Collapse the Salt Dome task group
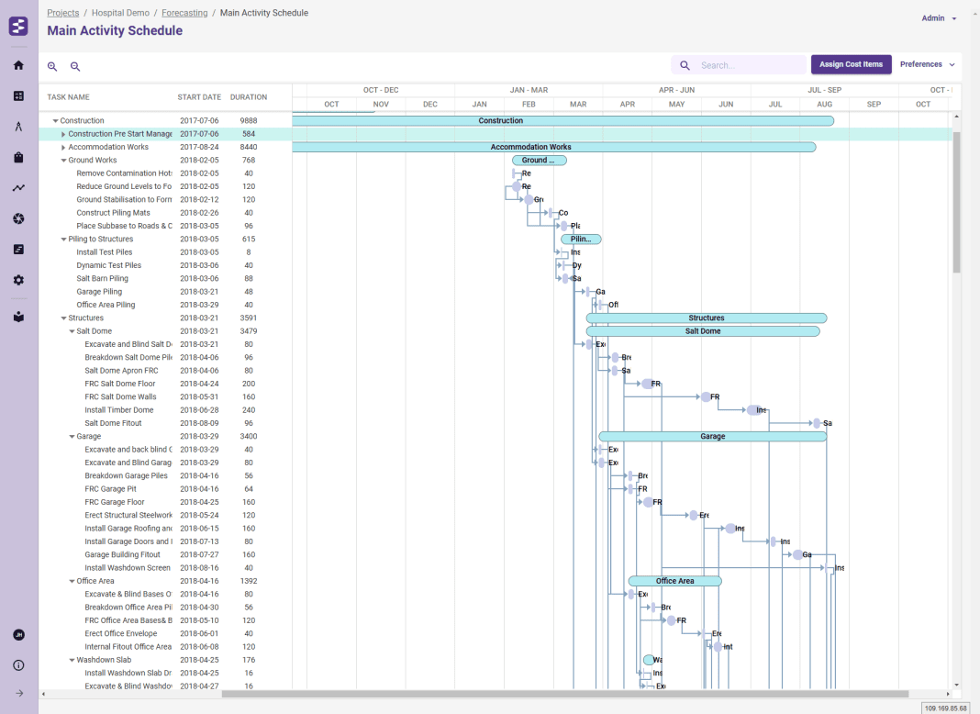The image size is (980, 714). 72,331
